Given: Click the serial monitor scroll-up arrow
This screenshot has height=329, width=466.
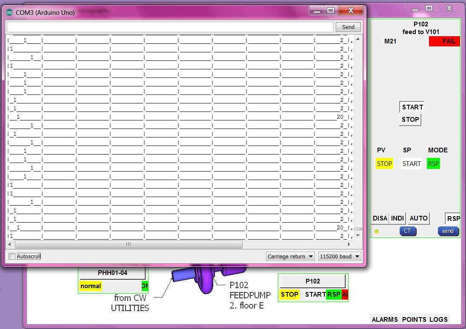Looking at the screenshot, I should [358, 39].
